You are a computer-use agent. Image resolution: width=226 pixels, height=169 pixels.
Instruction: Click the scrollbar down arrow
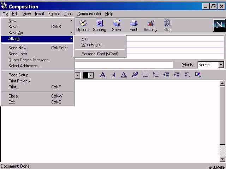pyautogui.click(x=222, y=159)
